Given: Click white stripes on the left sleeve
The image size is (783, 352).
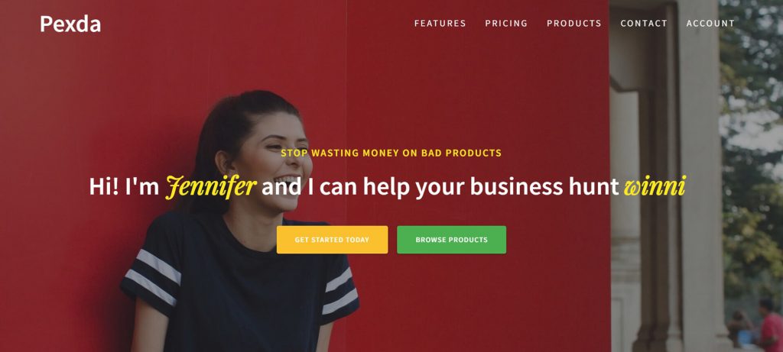Looking at the screenshot, I should click(x=153, y=277).
